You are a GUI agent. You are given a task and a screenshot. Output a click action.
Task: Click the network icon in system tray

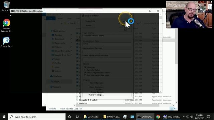click(188, 117)
